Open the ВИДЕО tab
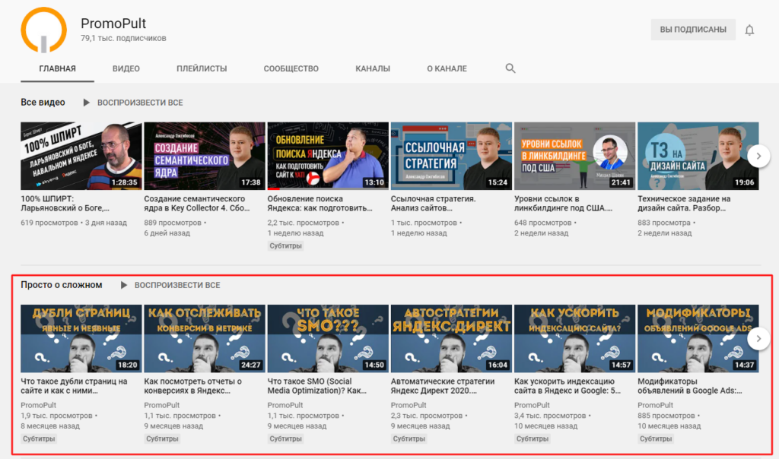 pos(126,68)
